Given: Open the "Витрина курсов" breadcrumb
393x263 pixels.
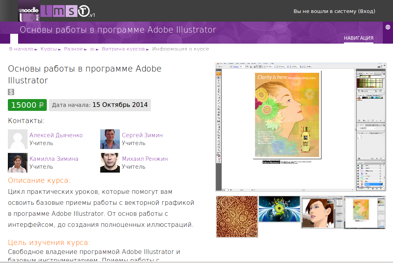Looking at the screenshot, I should tap(123, 49).
